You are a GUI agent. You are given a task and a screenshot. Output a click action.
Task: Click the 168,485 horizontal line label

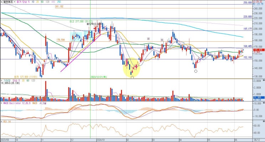click(x=248, y=46)
